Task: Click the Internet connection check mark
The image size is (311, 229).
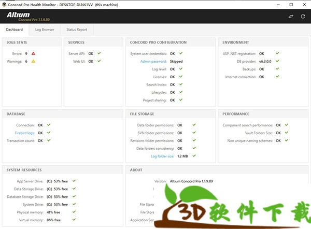Action: point(277,77)
